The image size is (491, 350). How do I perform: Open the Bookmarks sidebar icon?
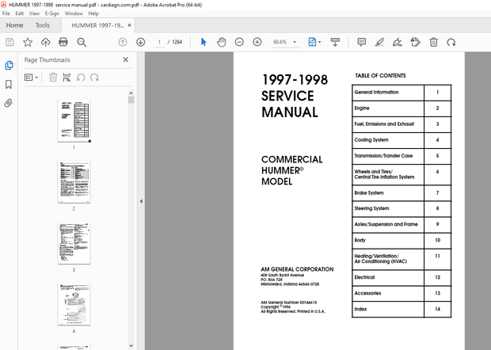[x=9, y=84]
